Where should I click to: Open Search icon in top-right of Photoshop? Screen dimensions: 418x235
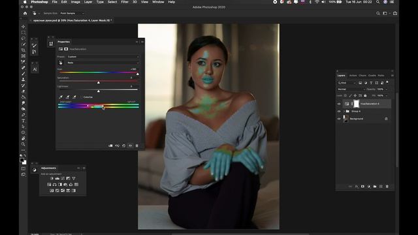coord(378,13)
